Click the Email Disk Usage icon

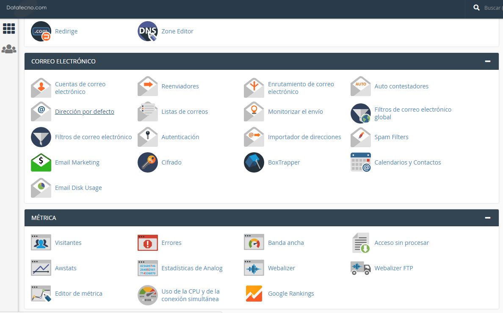tap(41, 188)
